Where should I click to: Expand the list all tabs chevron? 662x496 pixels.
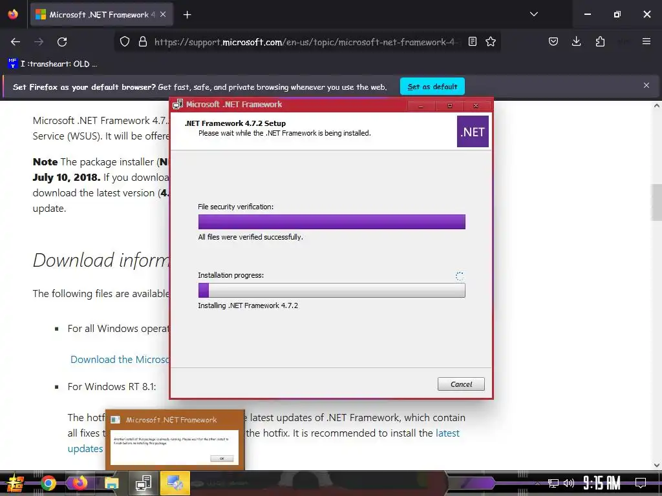click(533, 14)
